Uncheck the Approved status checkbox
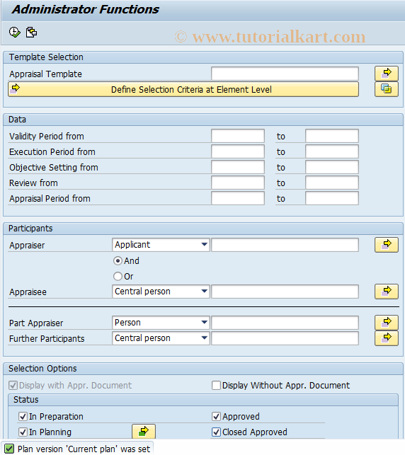The image size is (405, 455). 216,416
